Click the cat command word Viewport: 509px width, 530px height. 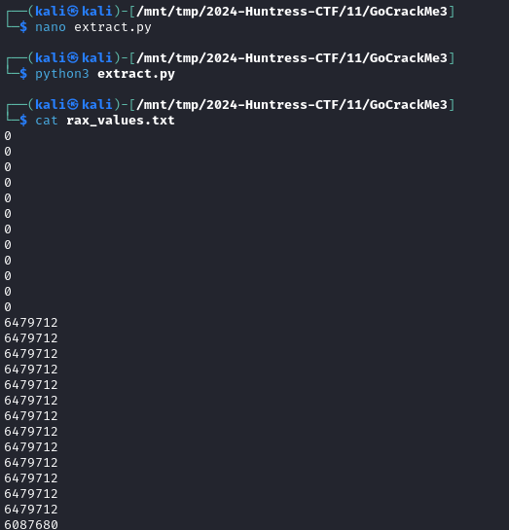[47, 121]
